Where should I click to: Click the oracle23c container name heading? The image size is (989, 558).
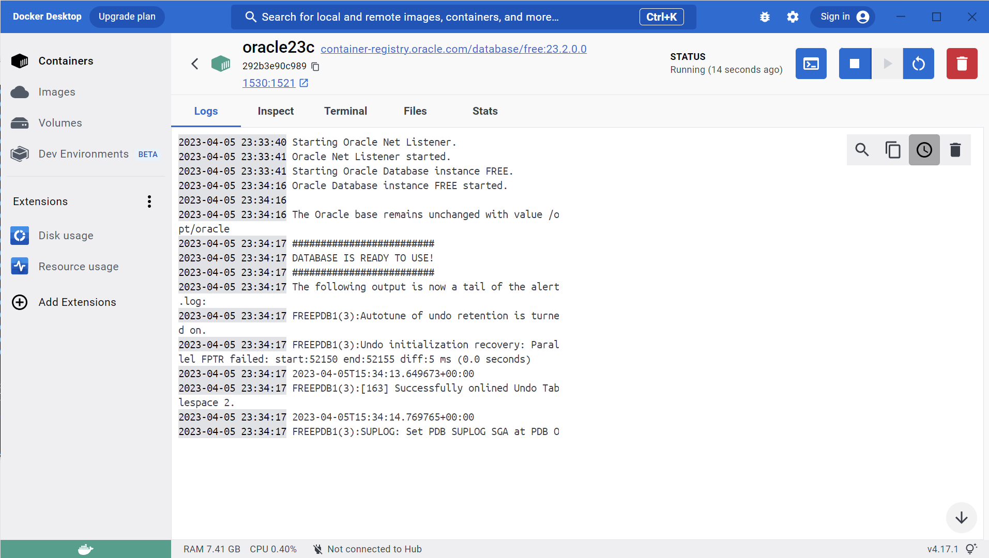tap(278, 47)
